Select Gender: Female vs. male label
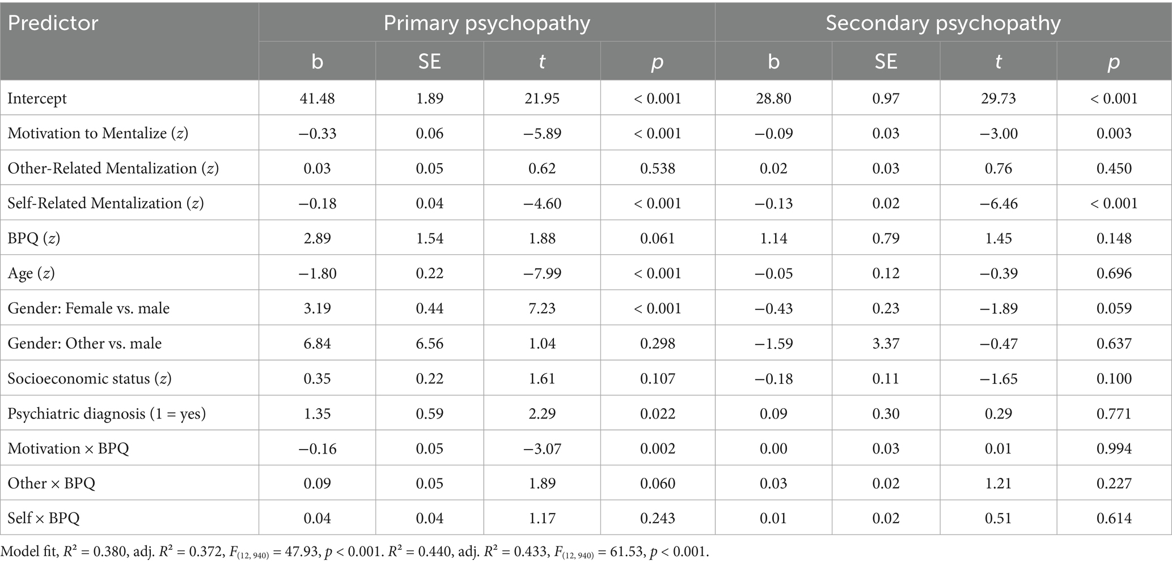 pyautogui.click(x=88, y=309)
